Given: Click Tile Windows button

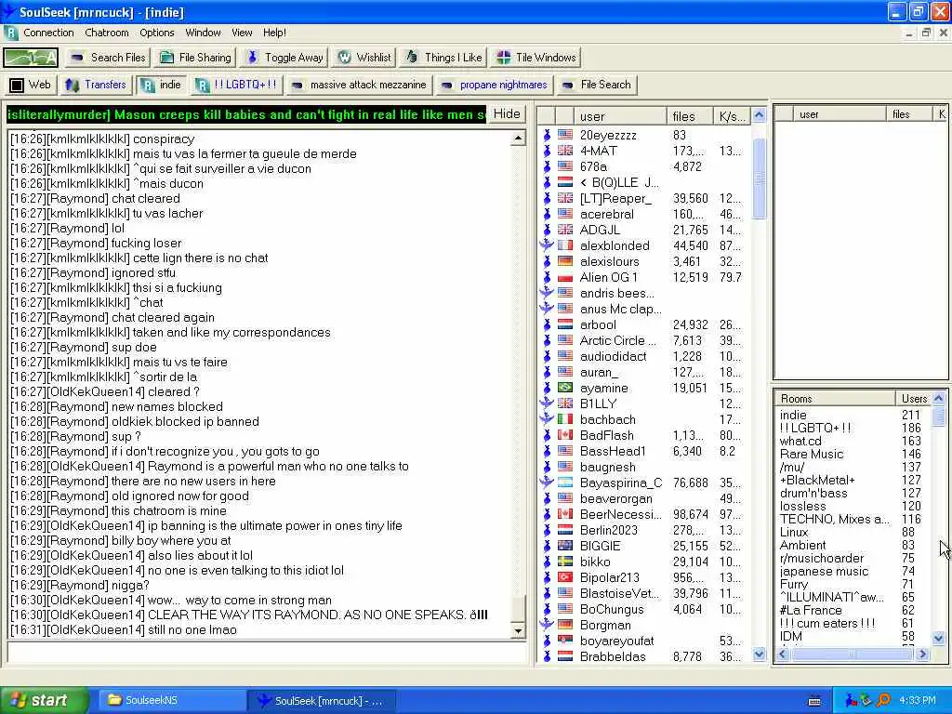Looking at the screenshot, I should [x=536, y=58].
